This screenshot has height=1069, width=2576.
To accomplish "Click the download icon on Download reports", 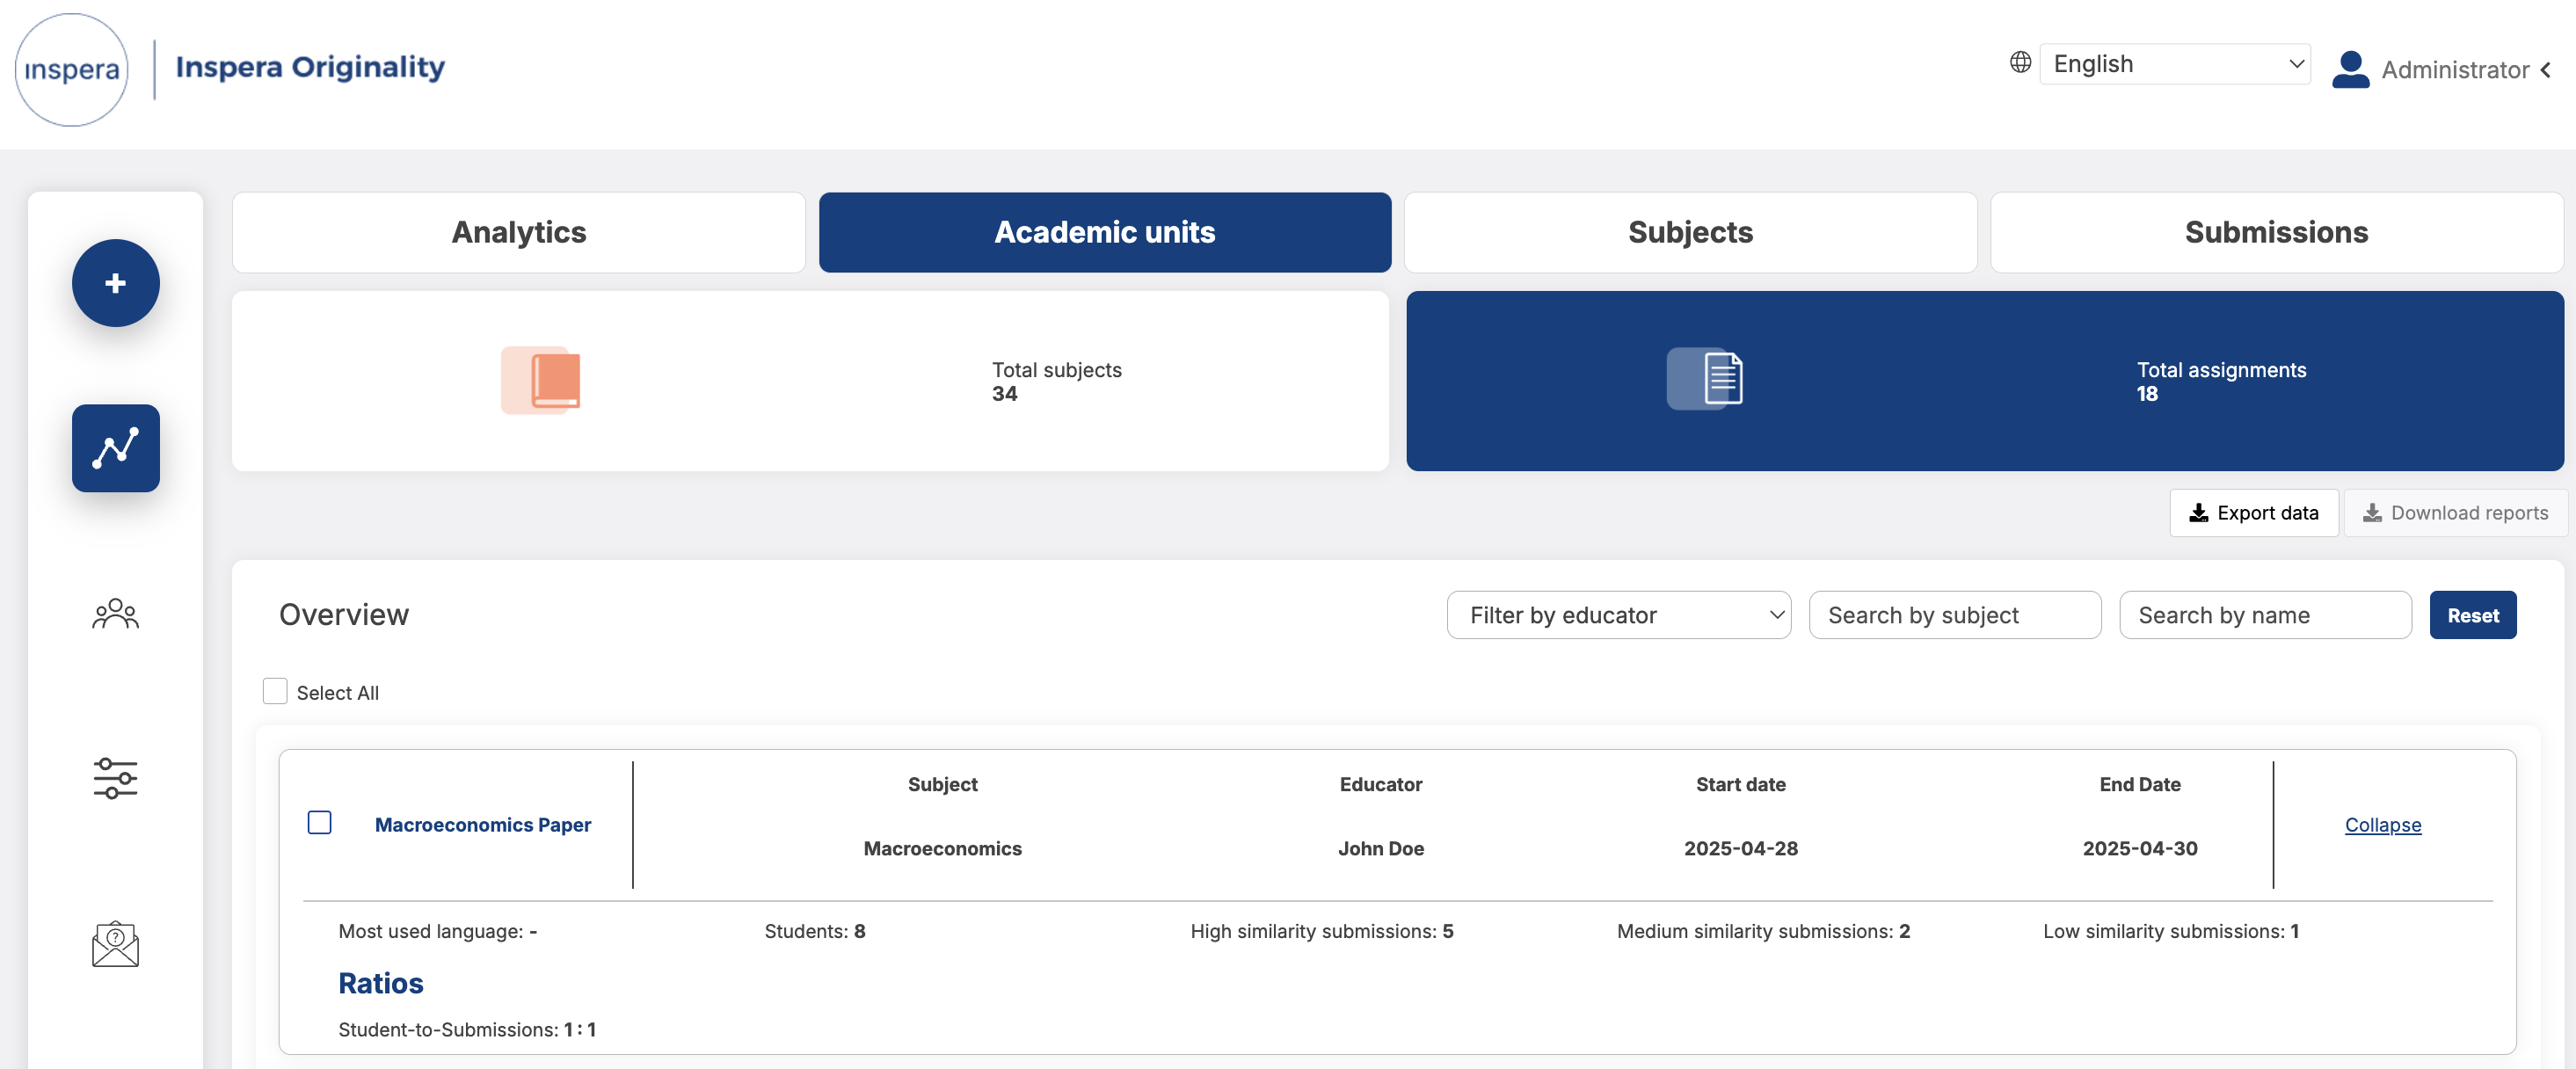I will point(2372,513).
